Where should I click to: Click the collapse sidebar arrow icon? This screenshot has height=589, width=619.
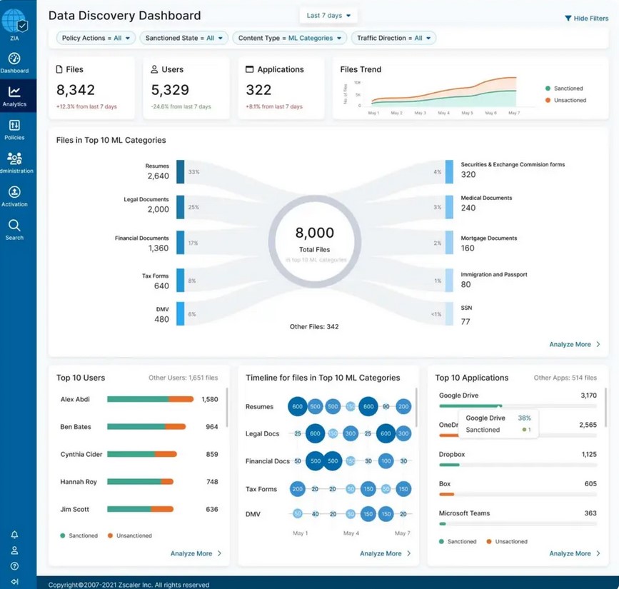point(14,581)
